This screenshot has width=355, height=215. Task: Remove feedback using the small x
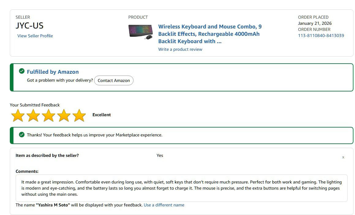pos(343,157)
